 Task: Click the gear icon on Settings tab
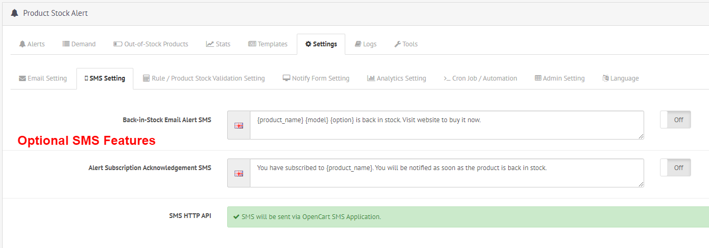point(308,44)
